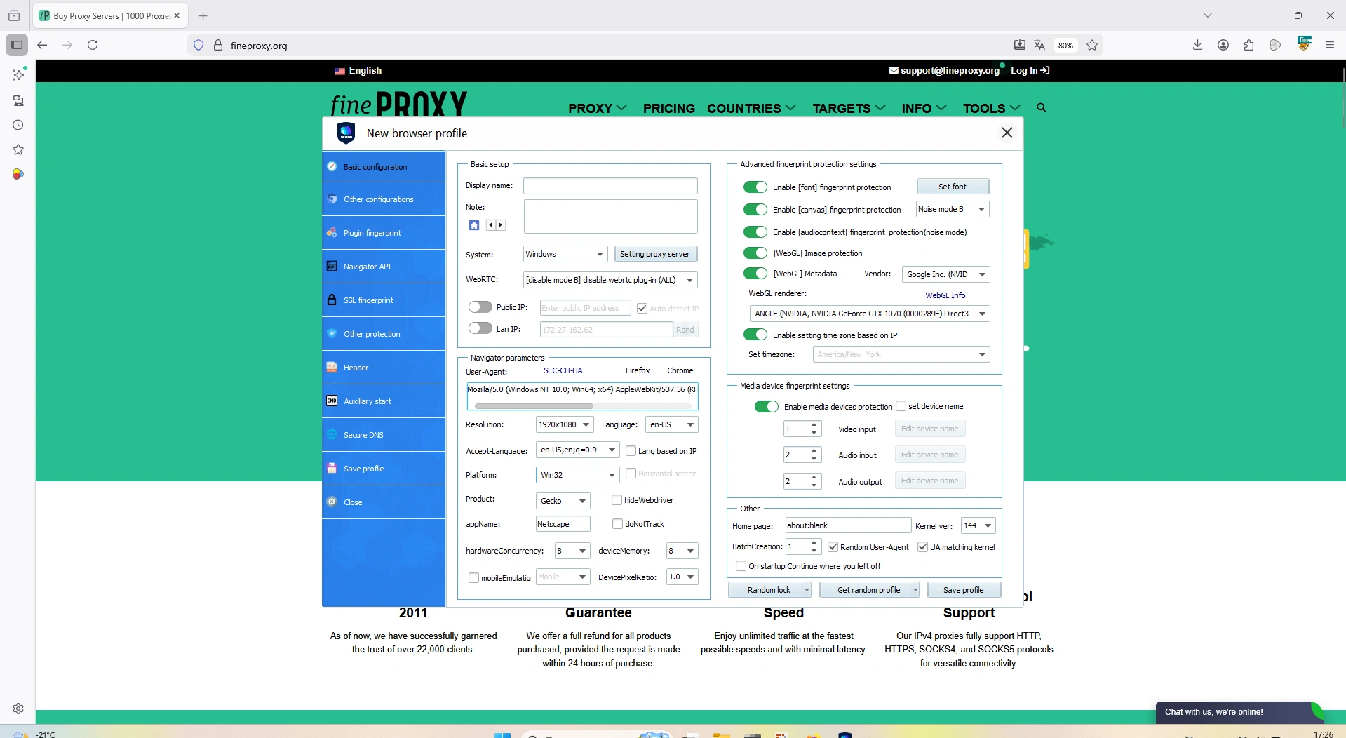Image resolution: width=1346 pixels, height=738 pixels.
Task: Click the Get random profile button
Action: (869, 590)
